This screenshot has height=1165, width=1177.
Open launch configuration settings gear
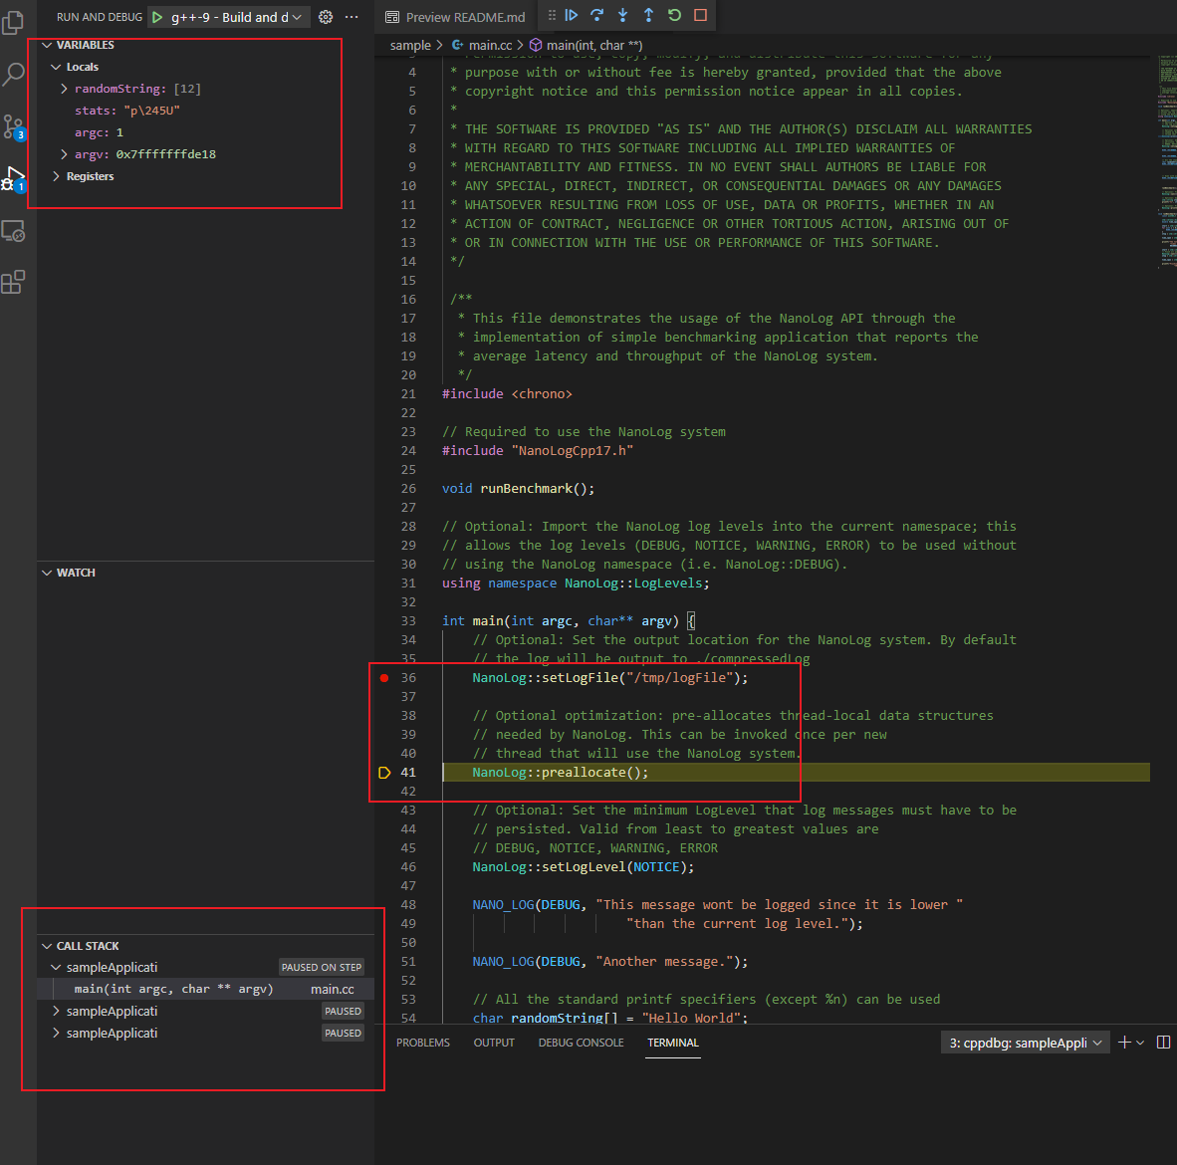(326, 16)
